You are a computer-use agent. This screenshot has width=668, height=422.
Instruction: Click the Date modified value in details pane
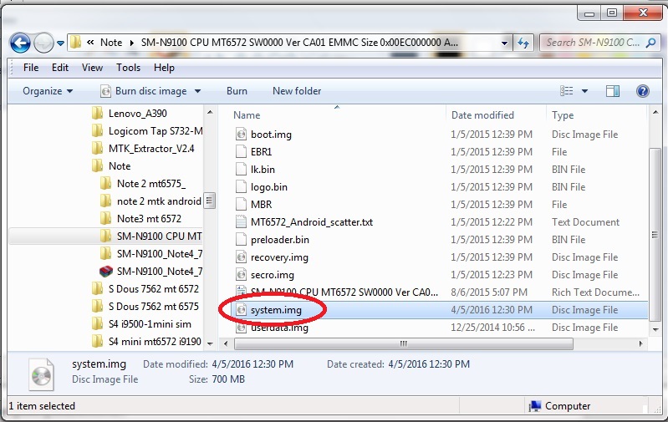[x=252, y=364]
